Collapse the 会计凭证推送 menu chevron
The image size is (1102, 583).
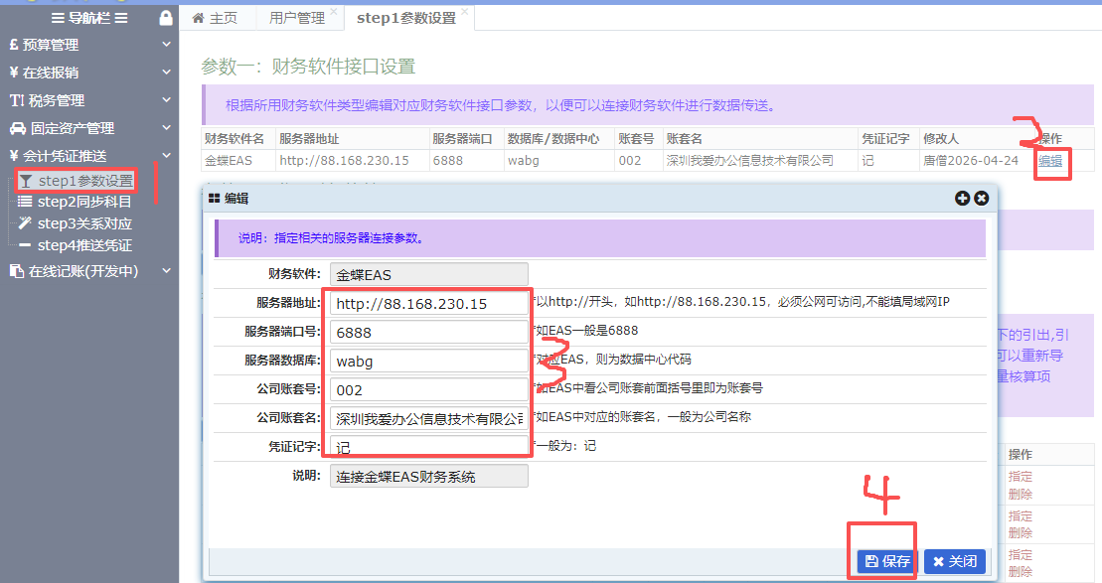tap(166, 156)
